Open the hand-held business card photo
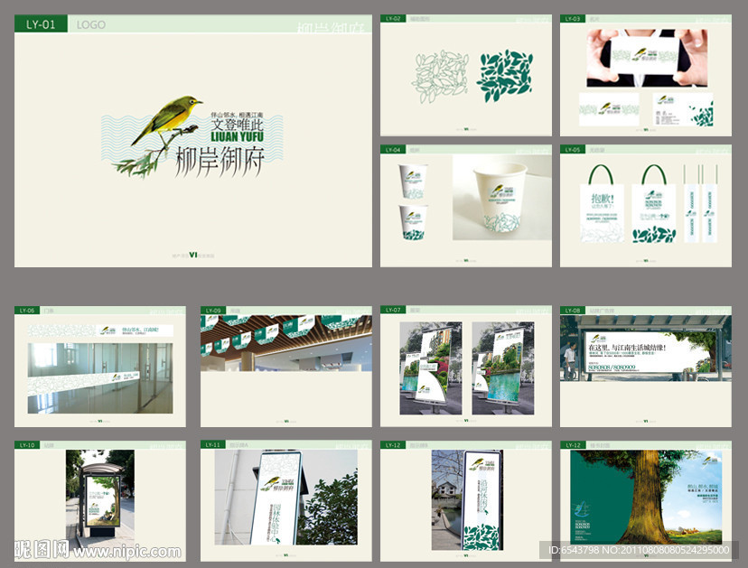Image resolution: width=748 pixels, height=568 pixels. click(x=647, y=58)
